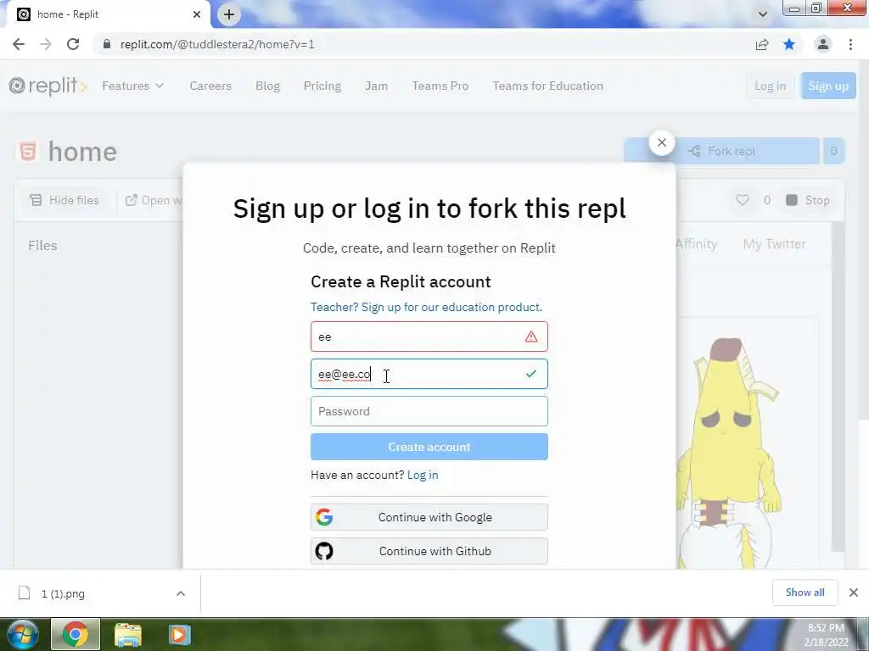Close the downloads bar

point(854,593)
